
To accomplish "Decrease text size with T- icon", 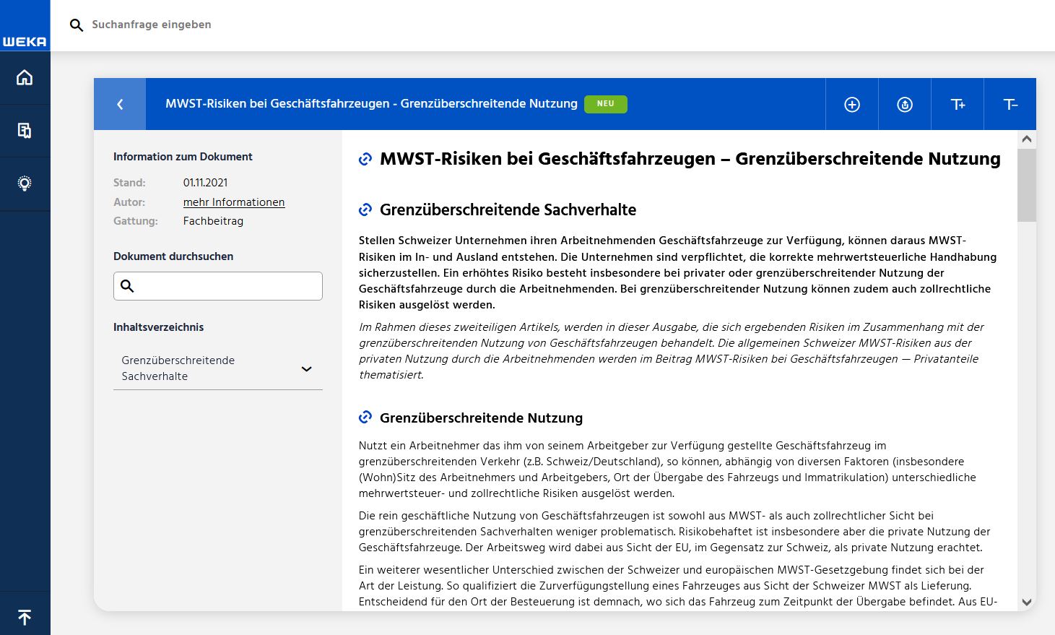I will pos(1010,105).
